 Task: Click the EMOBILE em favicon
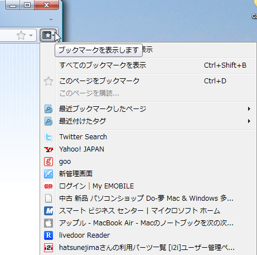pyautogui.click(x=49, y=186)
